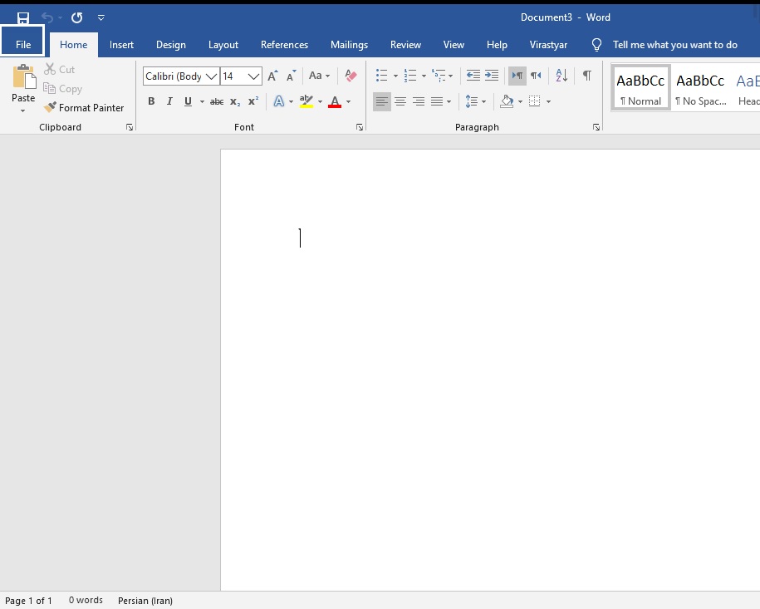
Task: Click Clear All Formatting eraser icon
Action: pyautogui.click(x=351, y=76)
